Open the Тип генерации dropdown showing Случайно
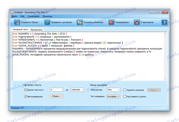 click(x=113, y=96)
